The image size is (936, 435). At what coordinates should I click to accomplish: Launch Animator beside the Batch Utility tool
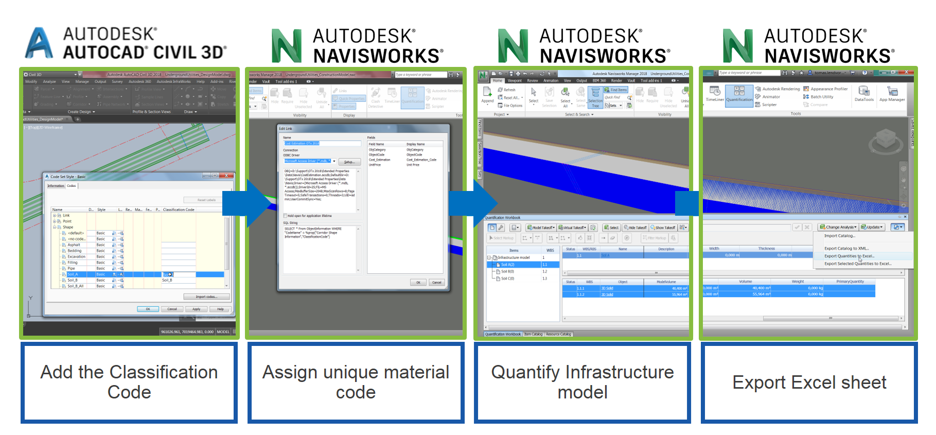[x=767, y=97]
